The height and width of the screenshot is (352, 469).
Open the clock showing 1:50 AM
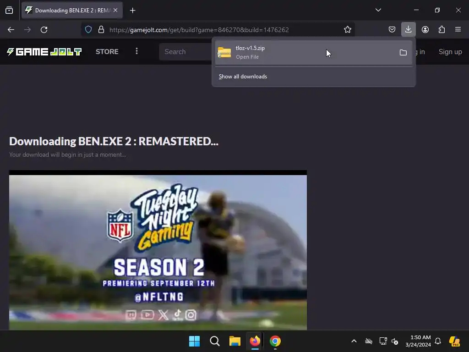418,341
